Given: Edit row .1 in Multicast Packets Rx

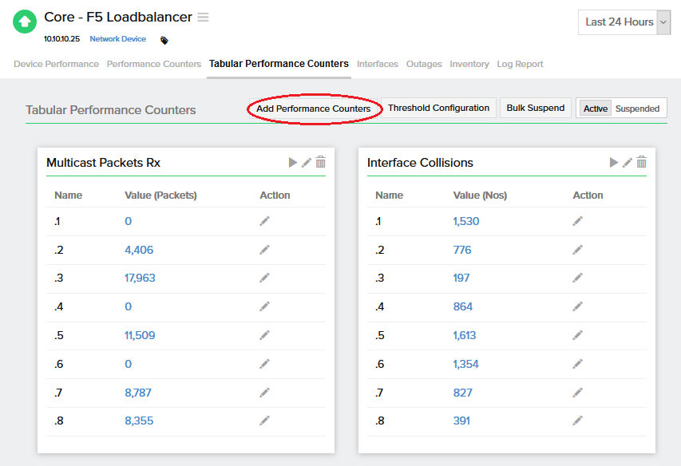Looking at the screenshot, I should [264, 221].
